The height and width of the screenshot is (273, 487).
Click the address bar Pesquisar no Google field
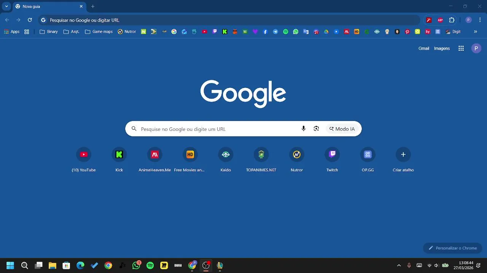click(x=229, y=20)
